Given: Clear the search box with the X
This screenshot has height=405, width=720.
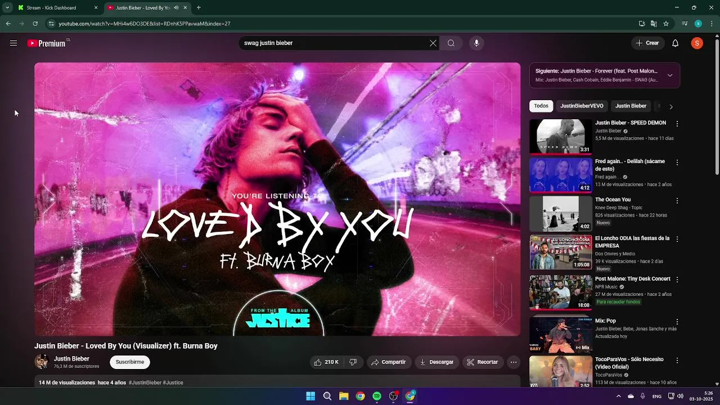Looking at the screenshot, I should [433, 43].
